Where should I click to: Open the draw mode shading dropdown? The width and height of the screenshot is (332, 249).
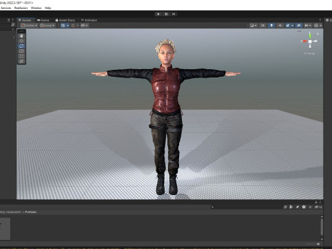click(253, 26)
